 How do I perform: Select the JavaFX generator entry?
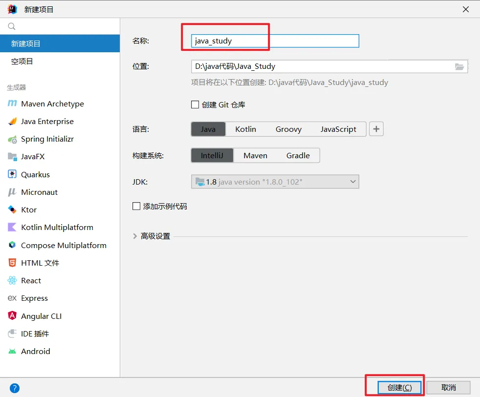60,157
